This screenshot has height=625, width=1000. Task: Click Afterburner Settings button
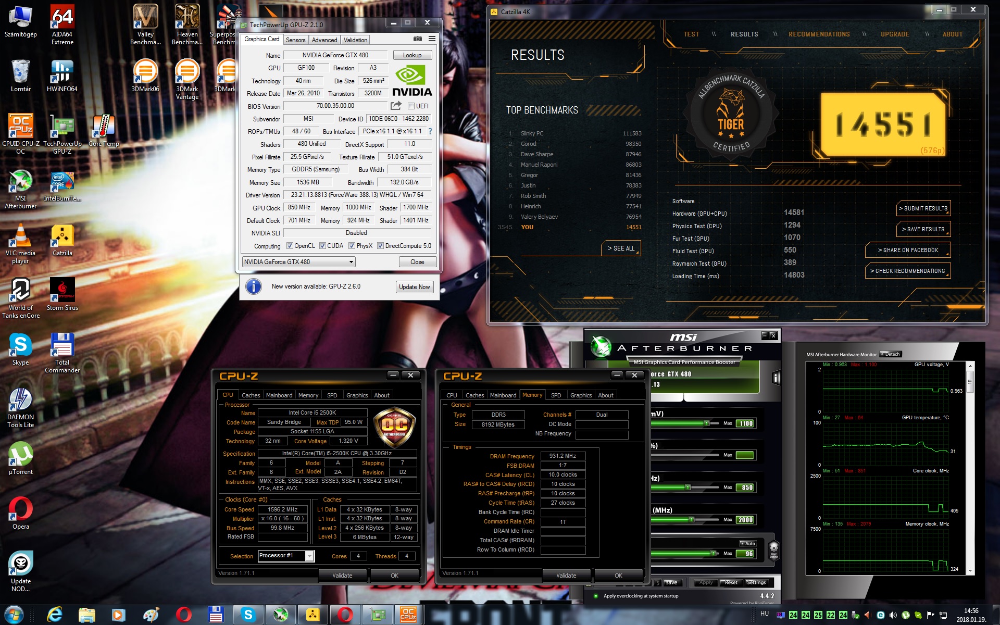pos(756,583)
